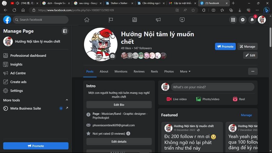The image size is (272, 153).
Task: Open the Video tab icon in top bar
Action: click(x=182, y=20)
